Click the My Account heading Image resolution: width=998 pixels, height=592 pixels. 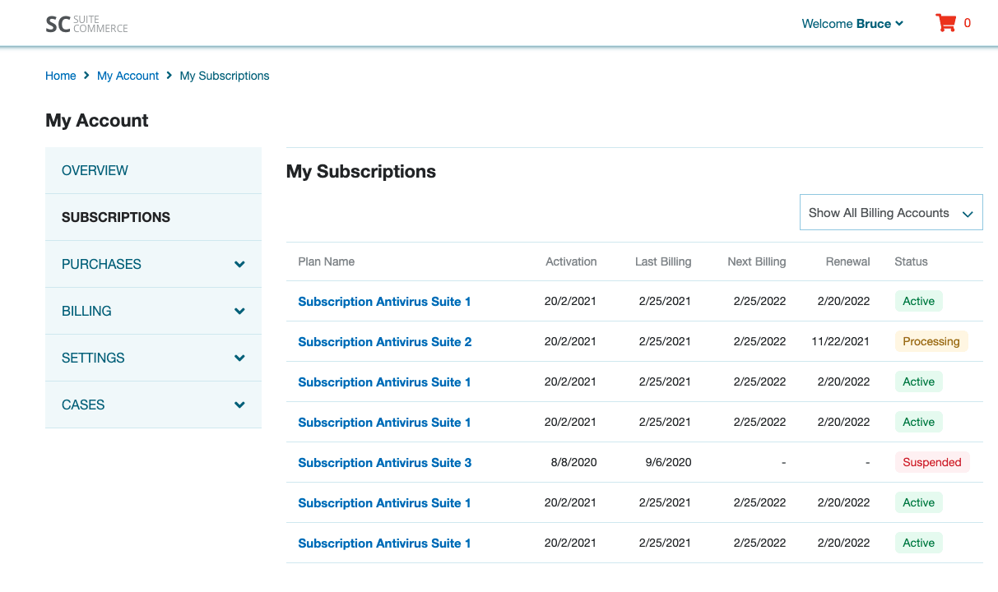point(97,120)
